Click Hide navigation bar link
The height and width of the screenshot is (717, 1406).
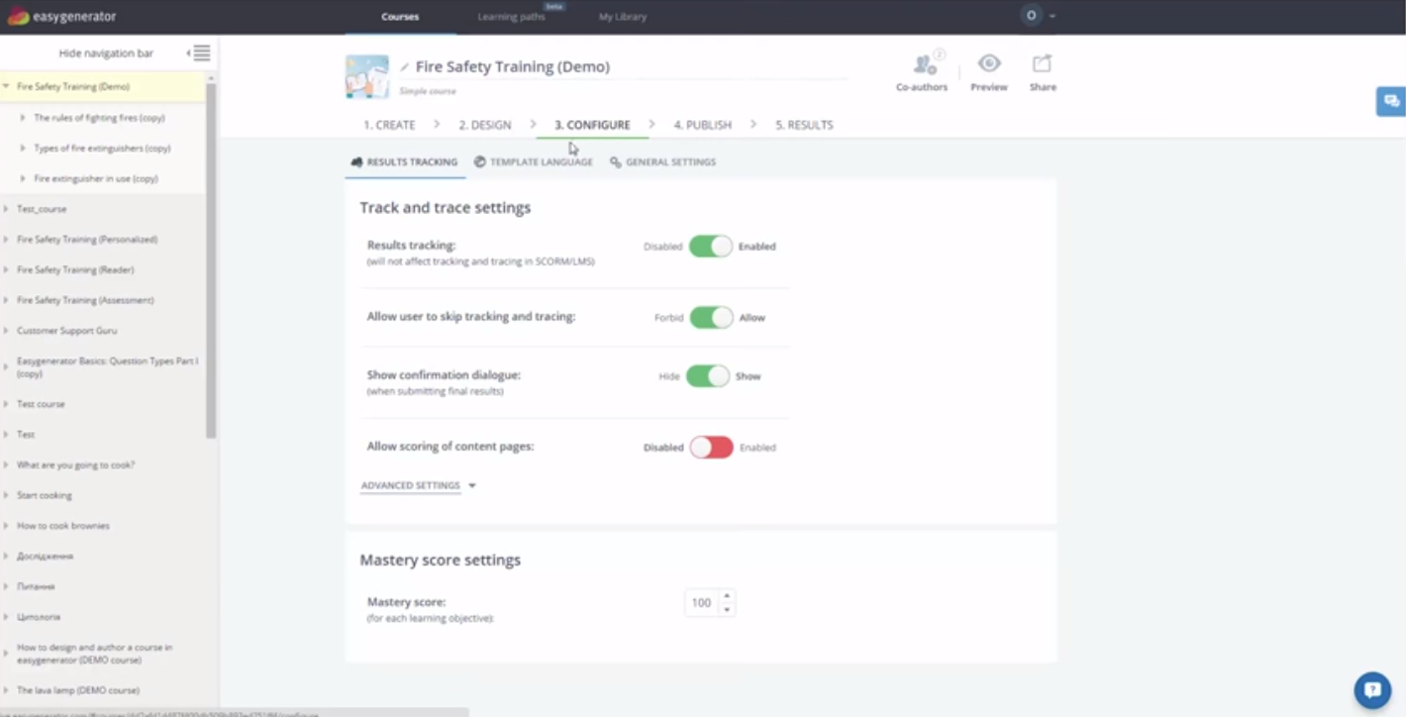[106, 53]
